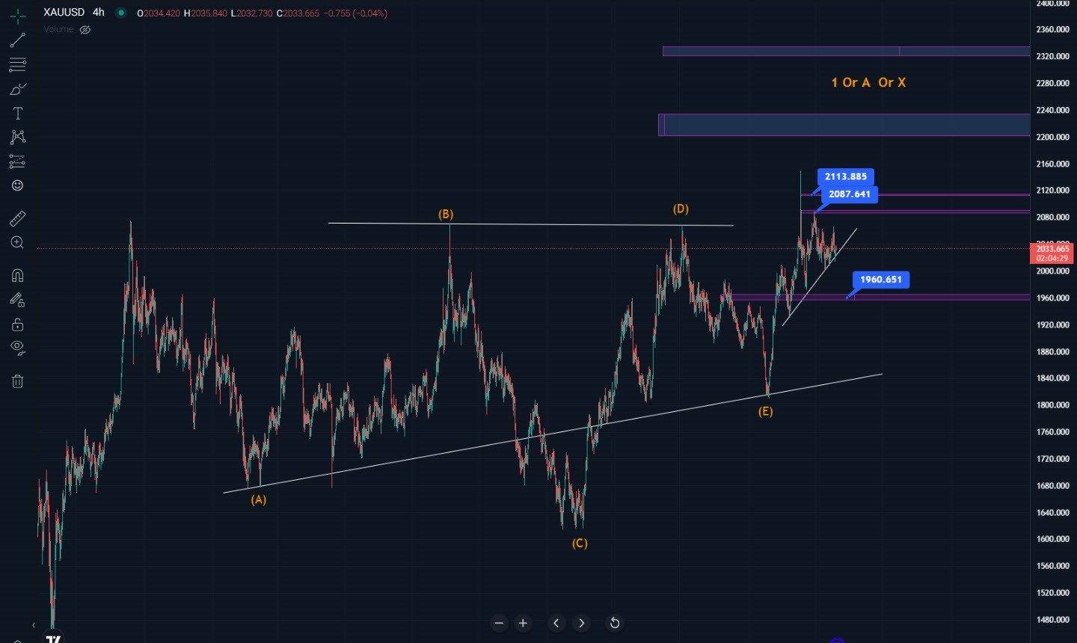Collapse the left drawing toolbar arrow
Viewport: 1077px width, 643px height.
coord(33,625)
